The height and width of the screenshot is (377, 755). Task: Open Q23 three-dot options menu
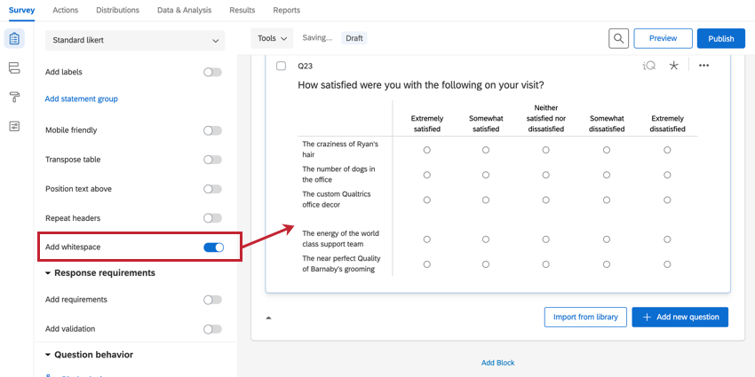(x=703, y=66)
